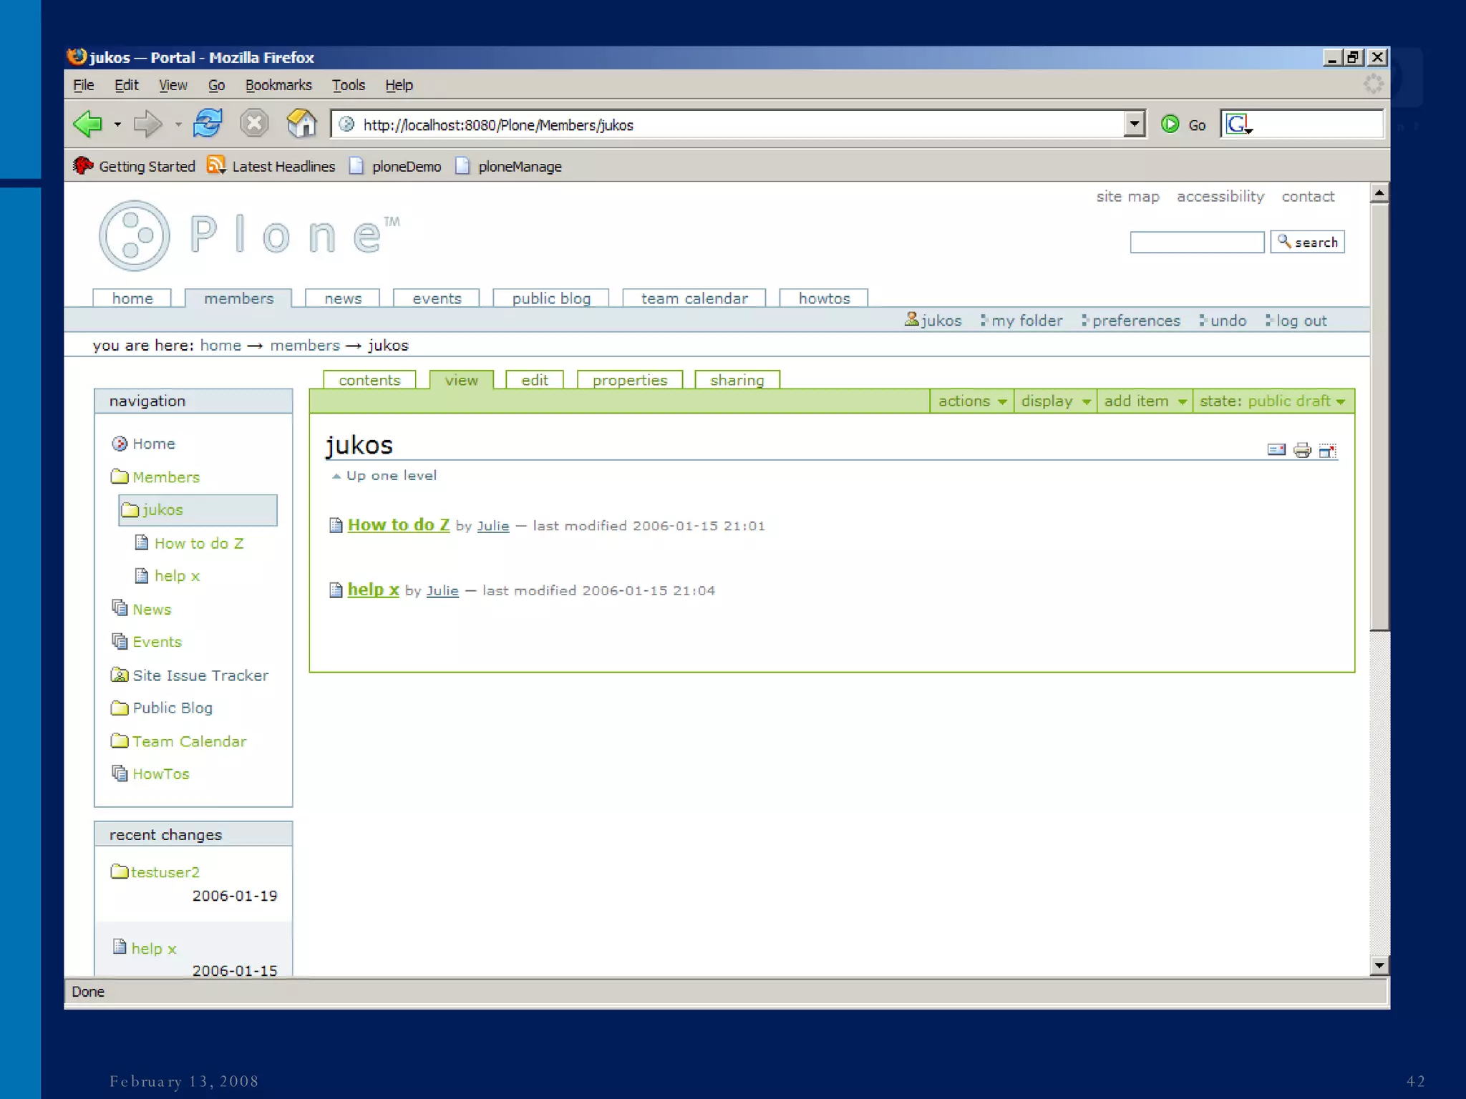
Task: Click the Stop loading icon
Action: tap(254, 124)
